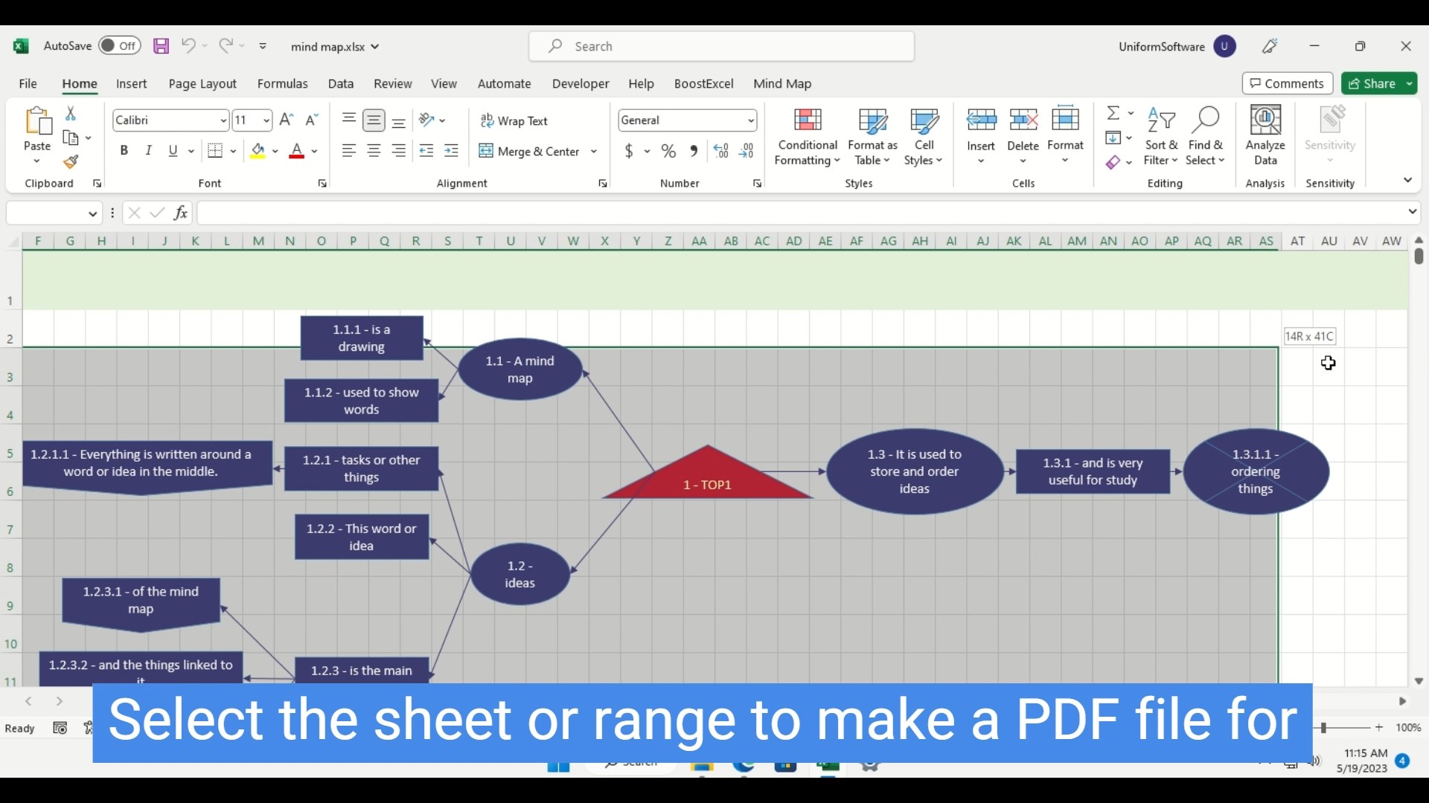The image size is (1429, 803).
Task: Open the Calibri font name dropdown
Action: 223,120
